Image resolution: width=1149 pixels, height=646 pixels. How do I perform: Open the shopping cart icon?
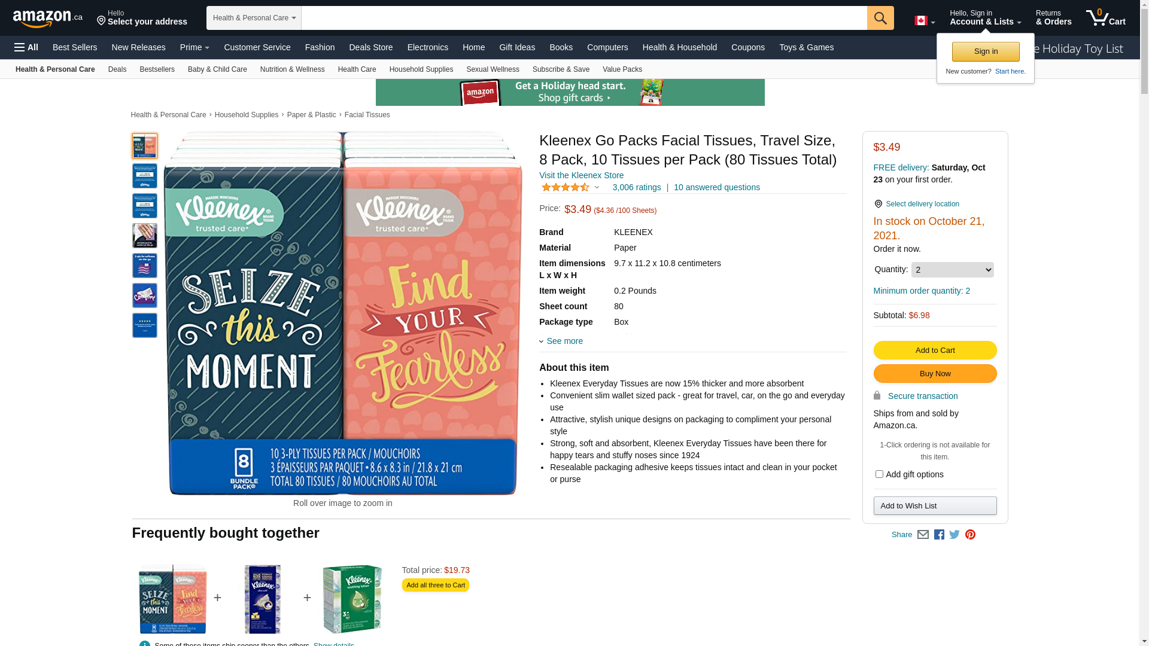click(1106, 18)
